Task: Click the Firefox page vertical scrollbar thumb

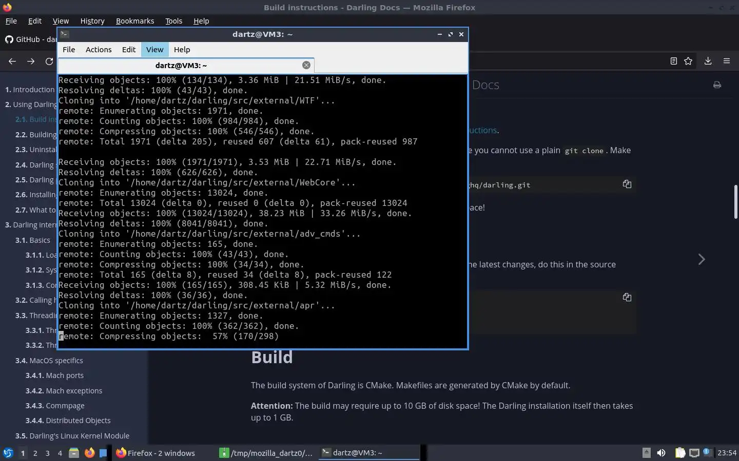Action: point(735,202)
